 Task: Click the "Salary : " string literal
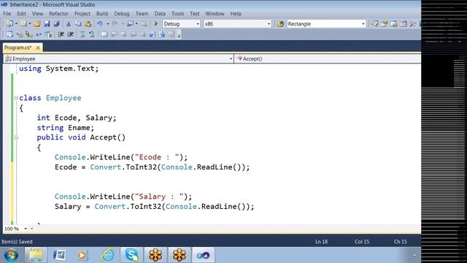[x=159, y=197]
